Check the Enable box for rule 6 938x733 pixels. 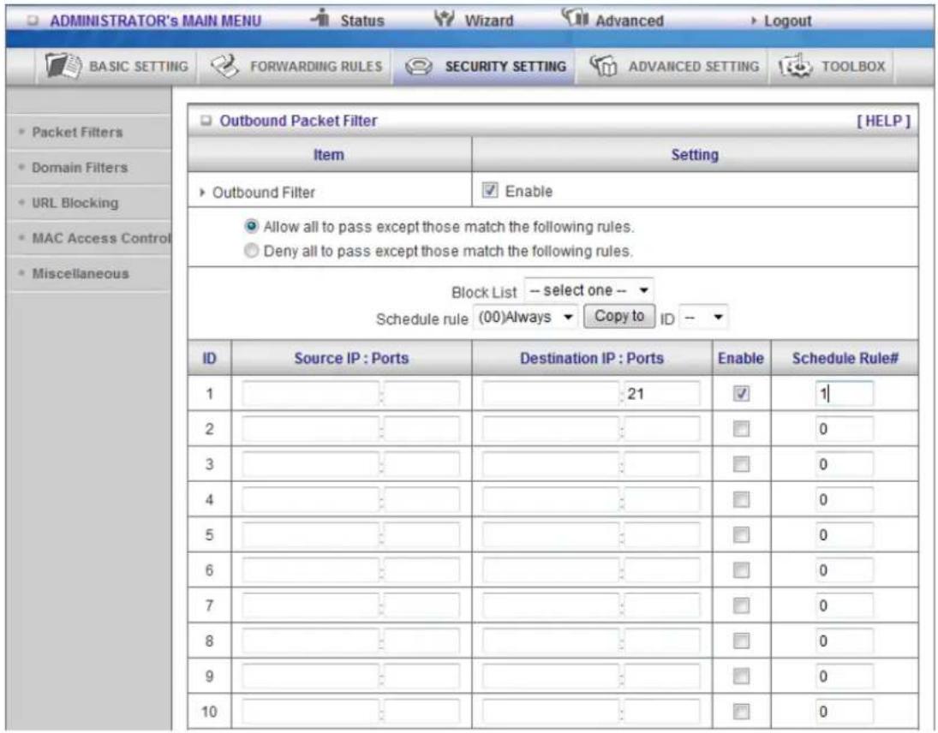pyautogui.click(x=741, y=569)
